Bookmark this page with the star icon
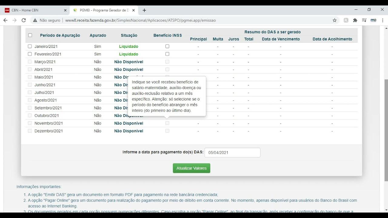Image resolution: width=388 pixels, height=218 pixels. tap(335, 20)
